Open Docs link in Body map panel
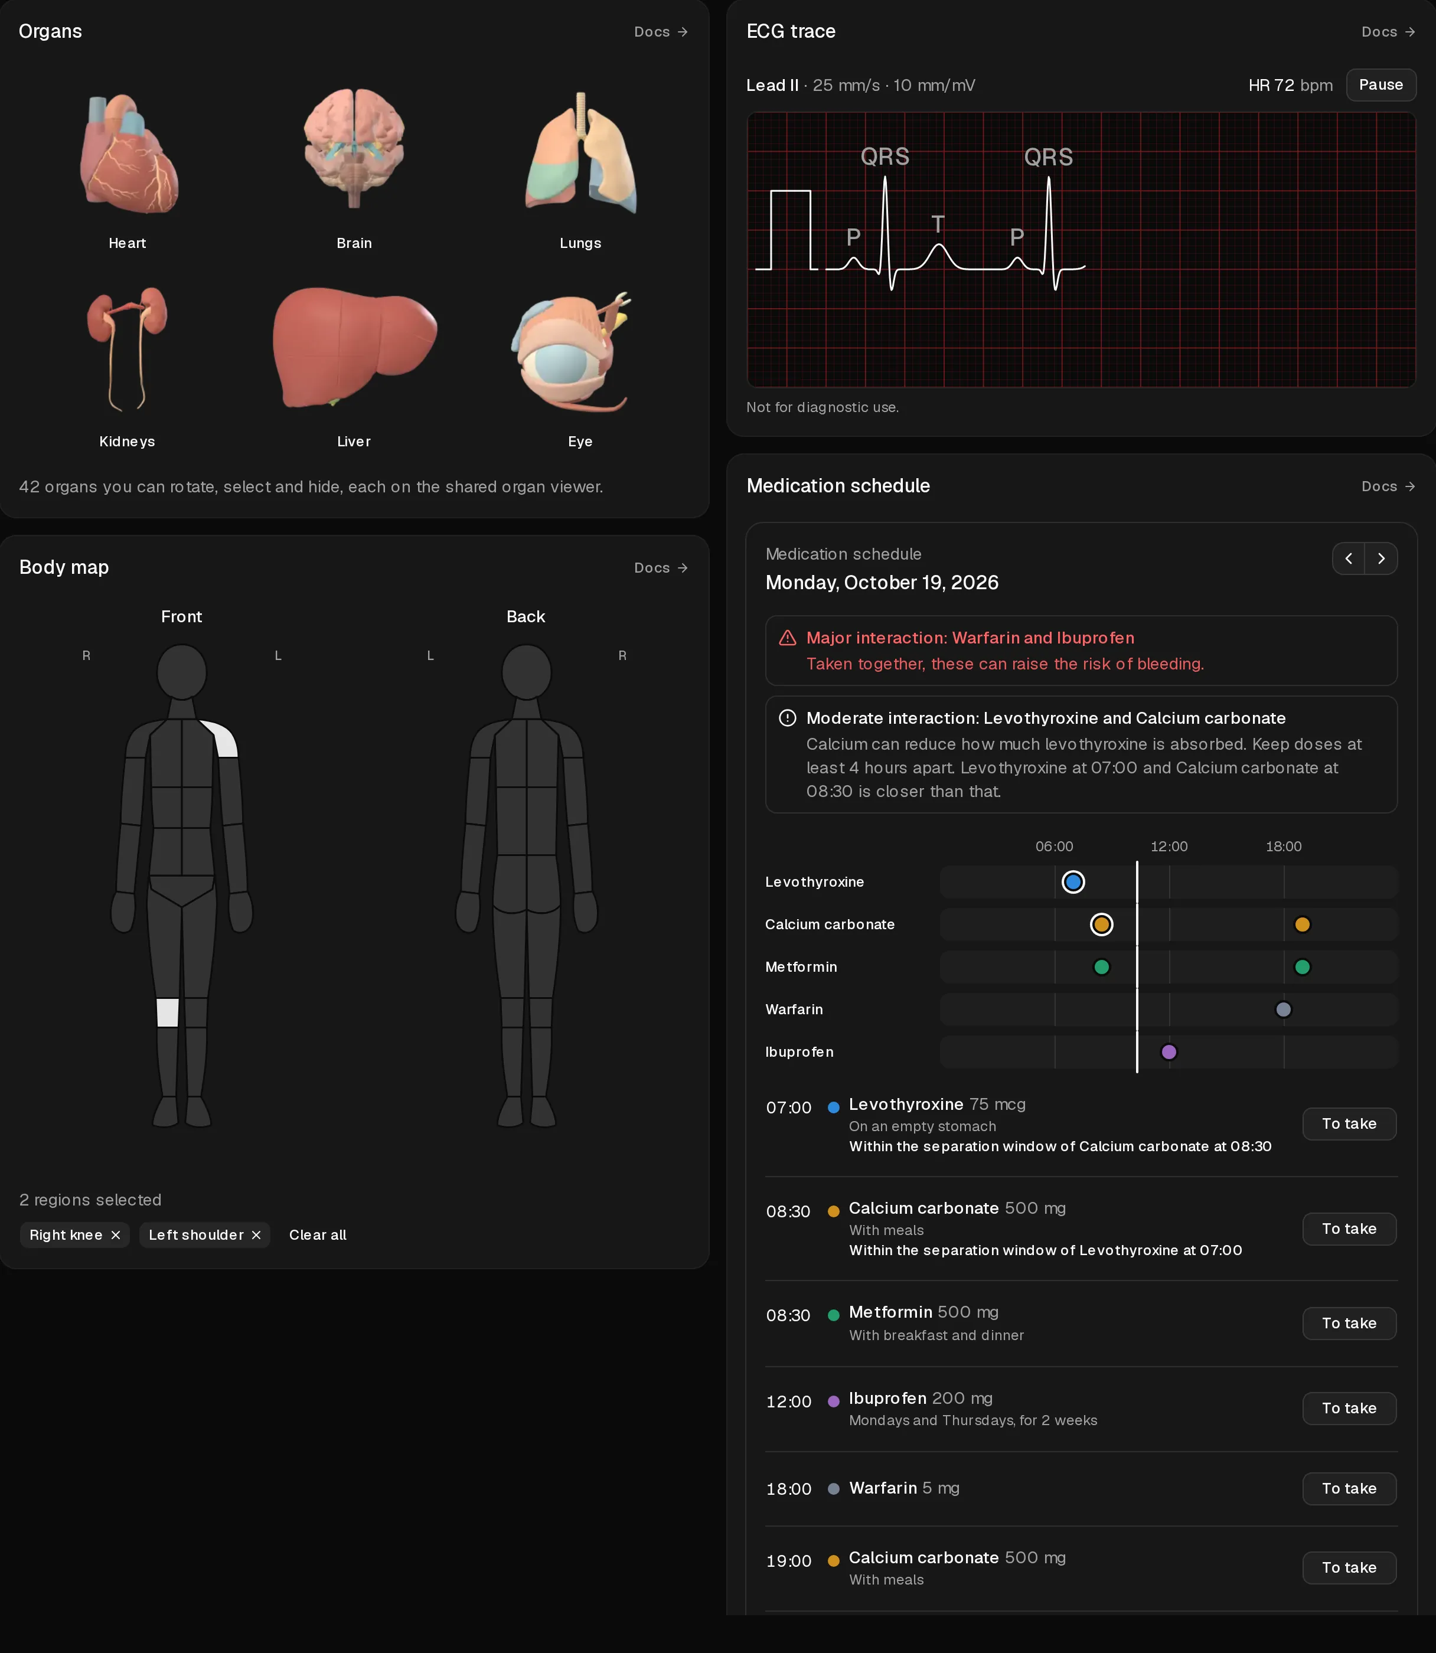Screen dimensions: 1436x1653 point(661,567)
